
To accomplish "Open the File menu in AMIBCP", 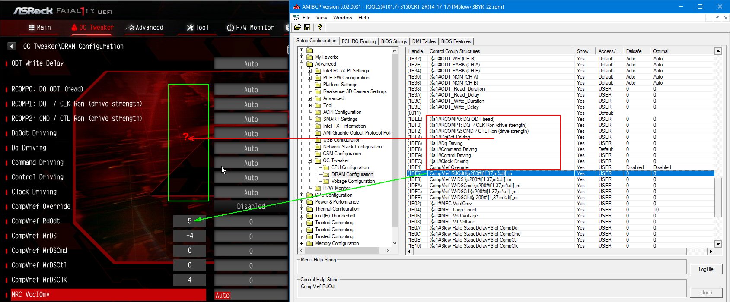I will point(306,18).
